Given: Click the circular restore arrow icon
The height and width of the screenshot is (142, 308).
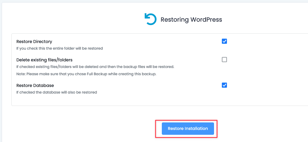Looking at the screenshot, I should point(150,19).
